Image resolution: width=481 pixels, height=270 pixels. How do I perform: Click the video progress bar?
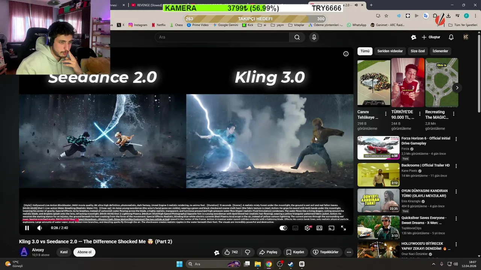click(186, 220)
